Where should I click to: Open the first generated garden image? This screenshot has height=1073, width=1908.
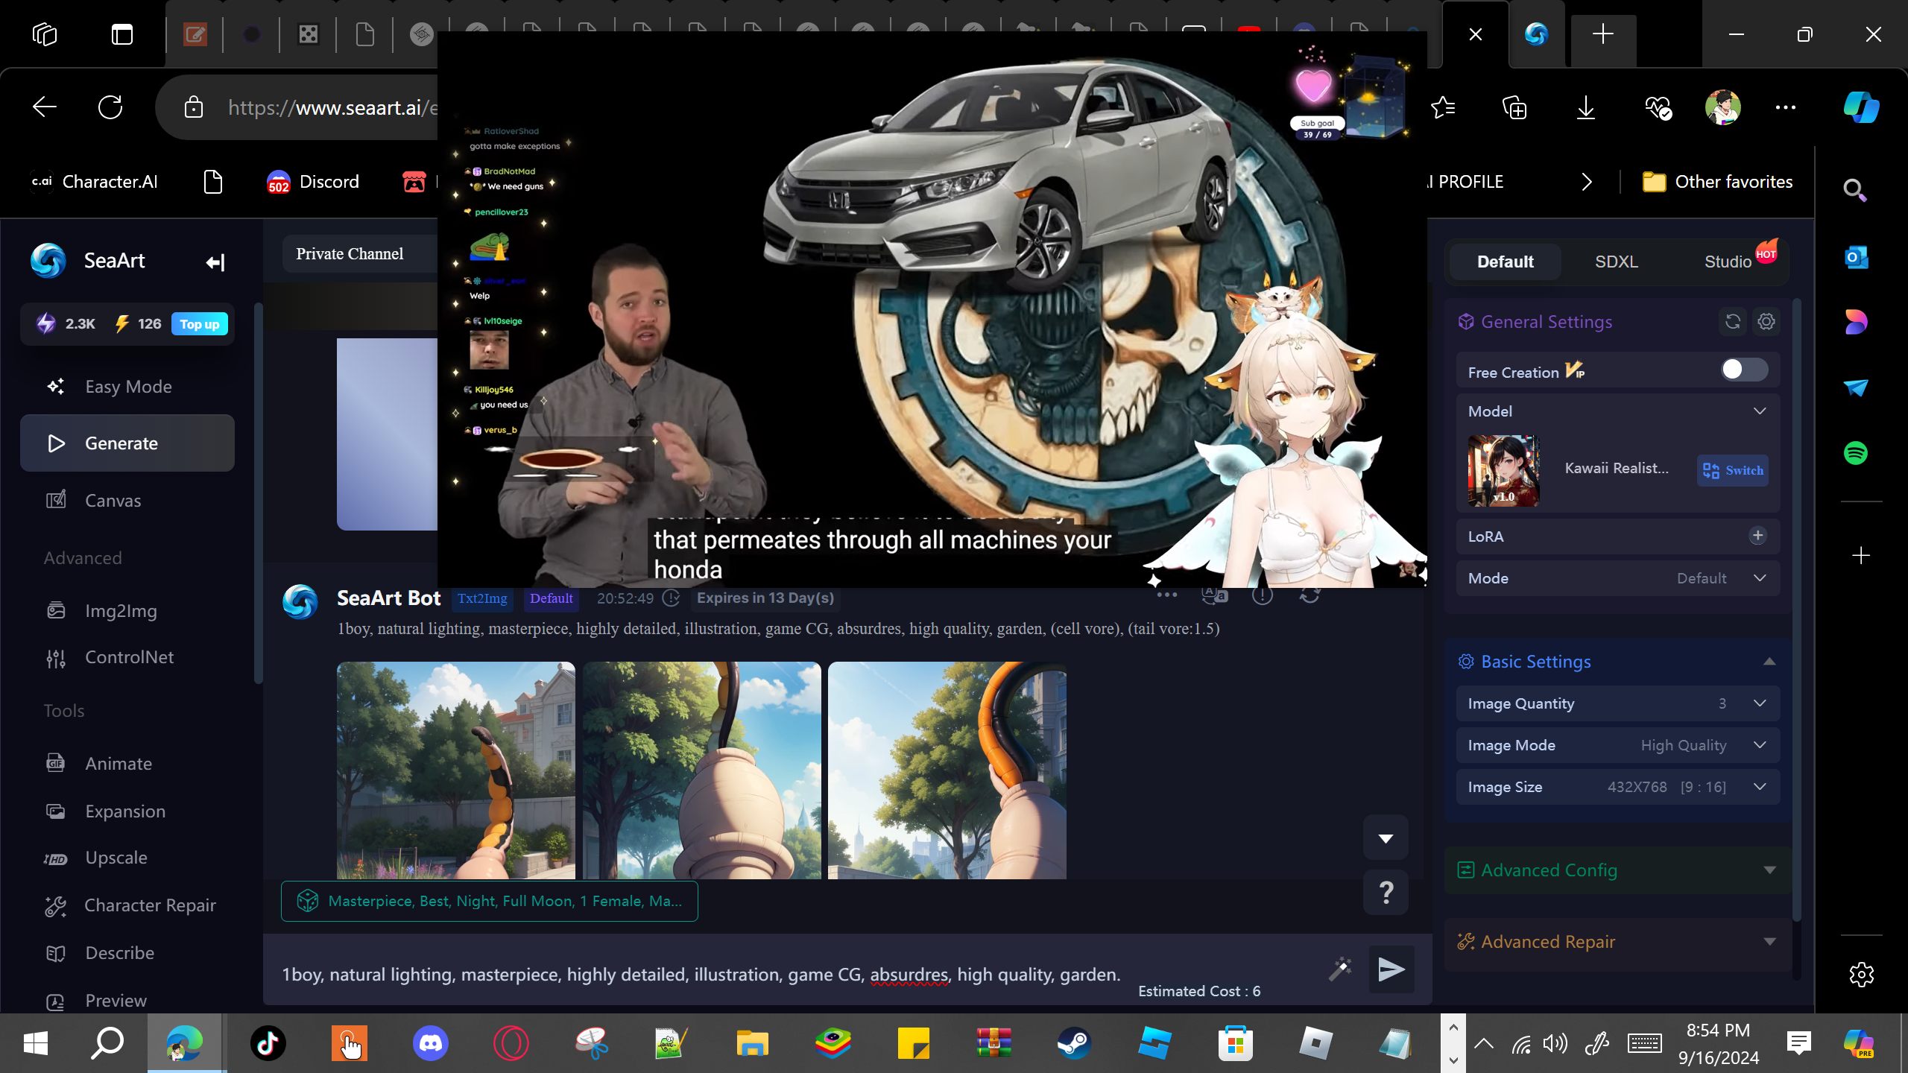456,770
